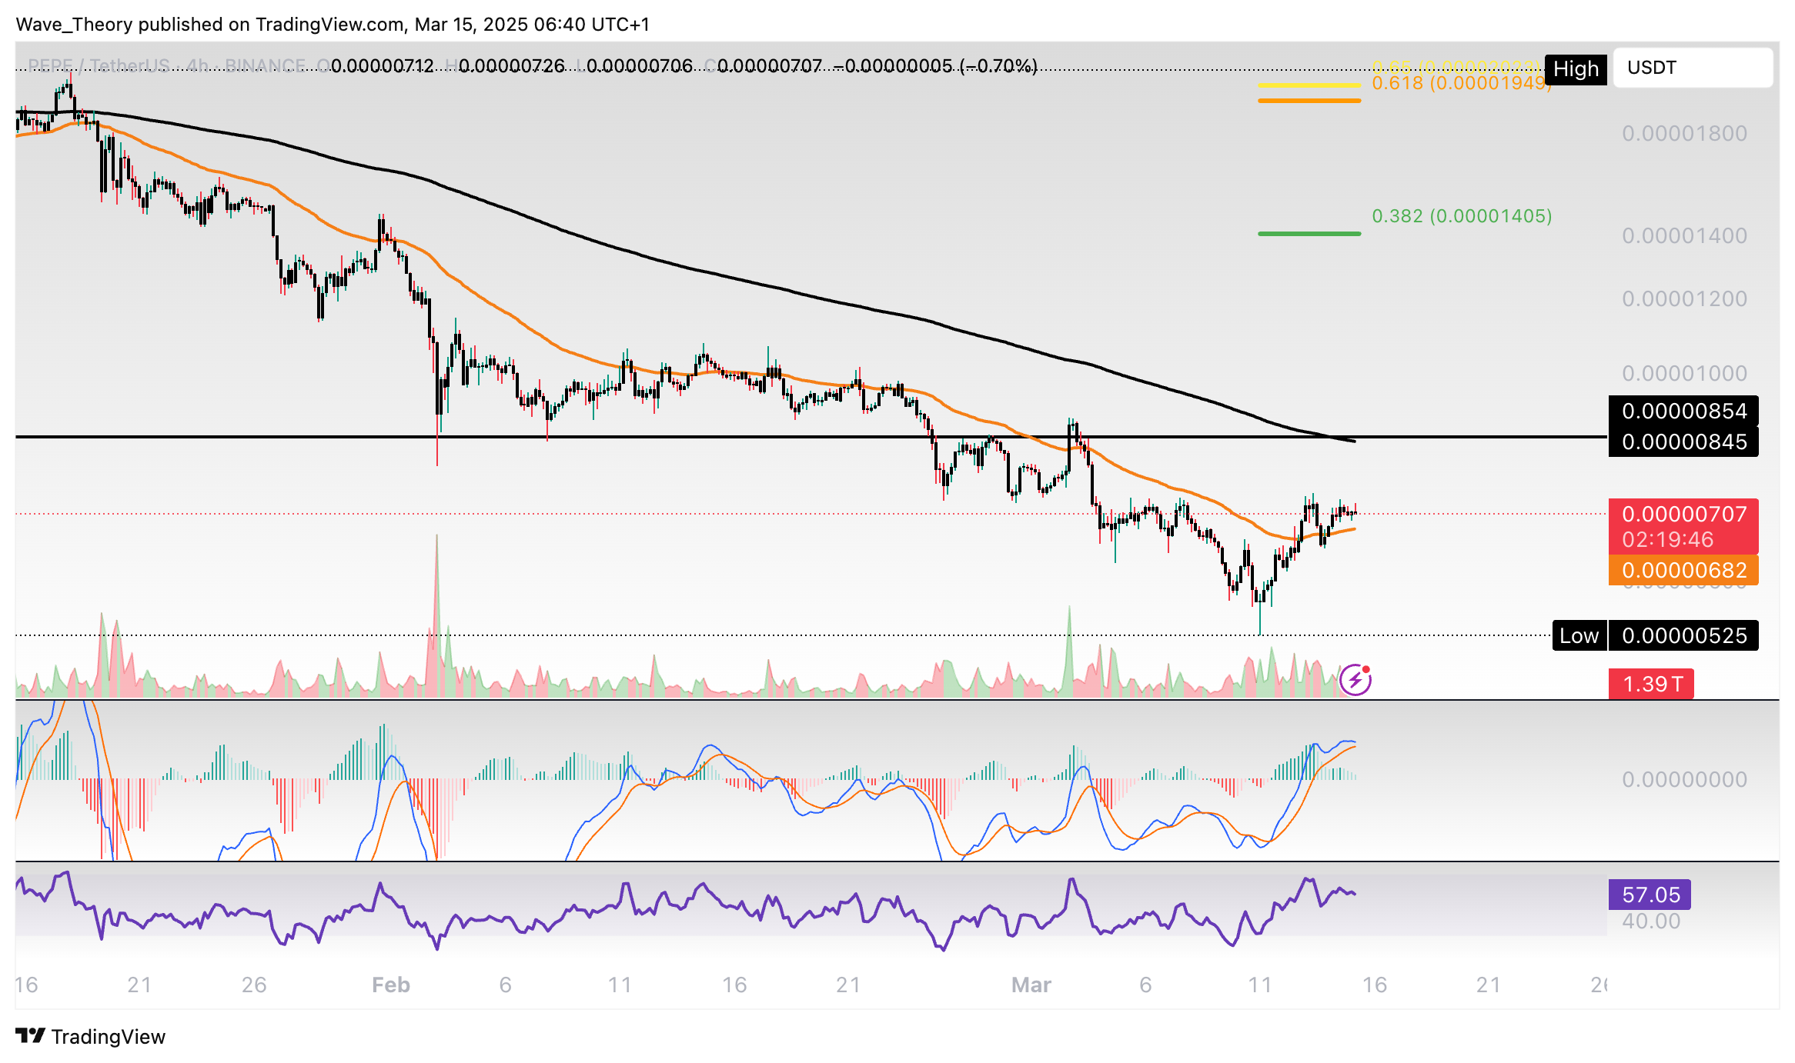Click the 0.00000845 horizontal line price label

[x=1683, y=442]
